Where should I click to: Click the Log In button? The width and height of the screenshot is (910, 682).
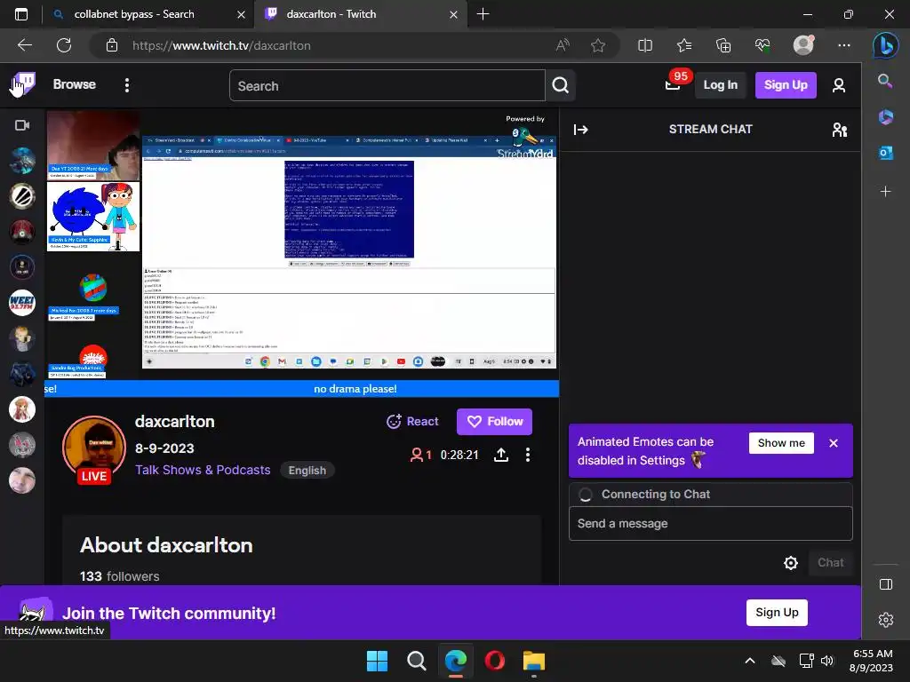(720, 85)
